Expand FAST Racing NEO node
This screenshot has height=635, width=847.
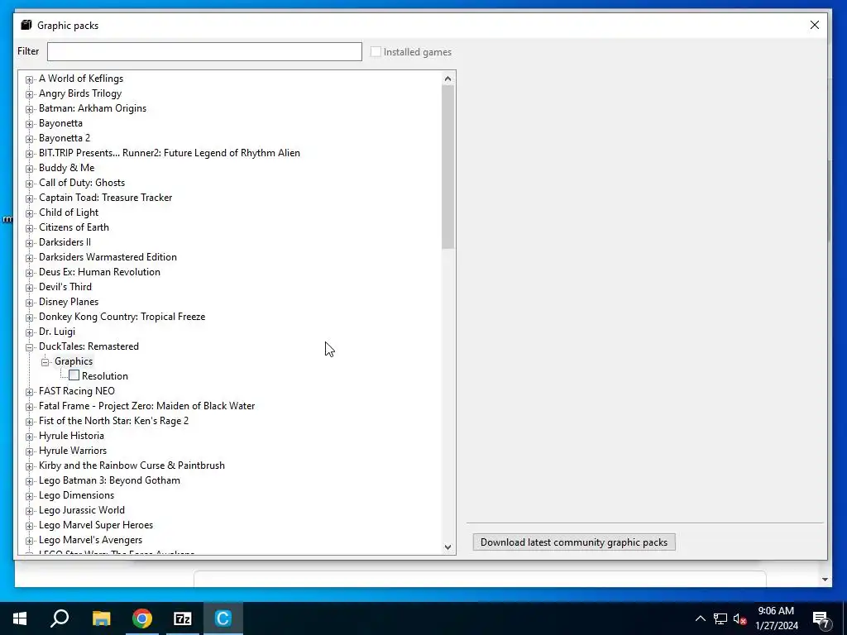[29, 391]
